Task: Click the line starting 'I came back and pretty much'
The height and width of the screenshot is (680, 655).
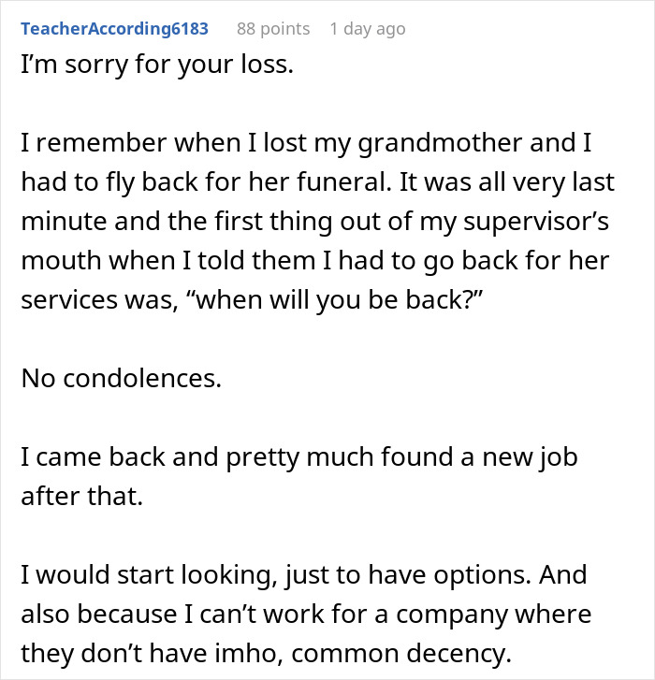Action: click(x=299, y=457)
